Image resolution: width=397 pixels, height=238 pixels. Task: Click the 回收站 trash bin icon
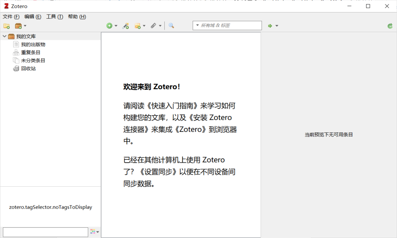[16, 69]
